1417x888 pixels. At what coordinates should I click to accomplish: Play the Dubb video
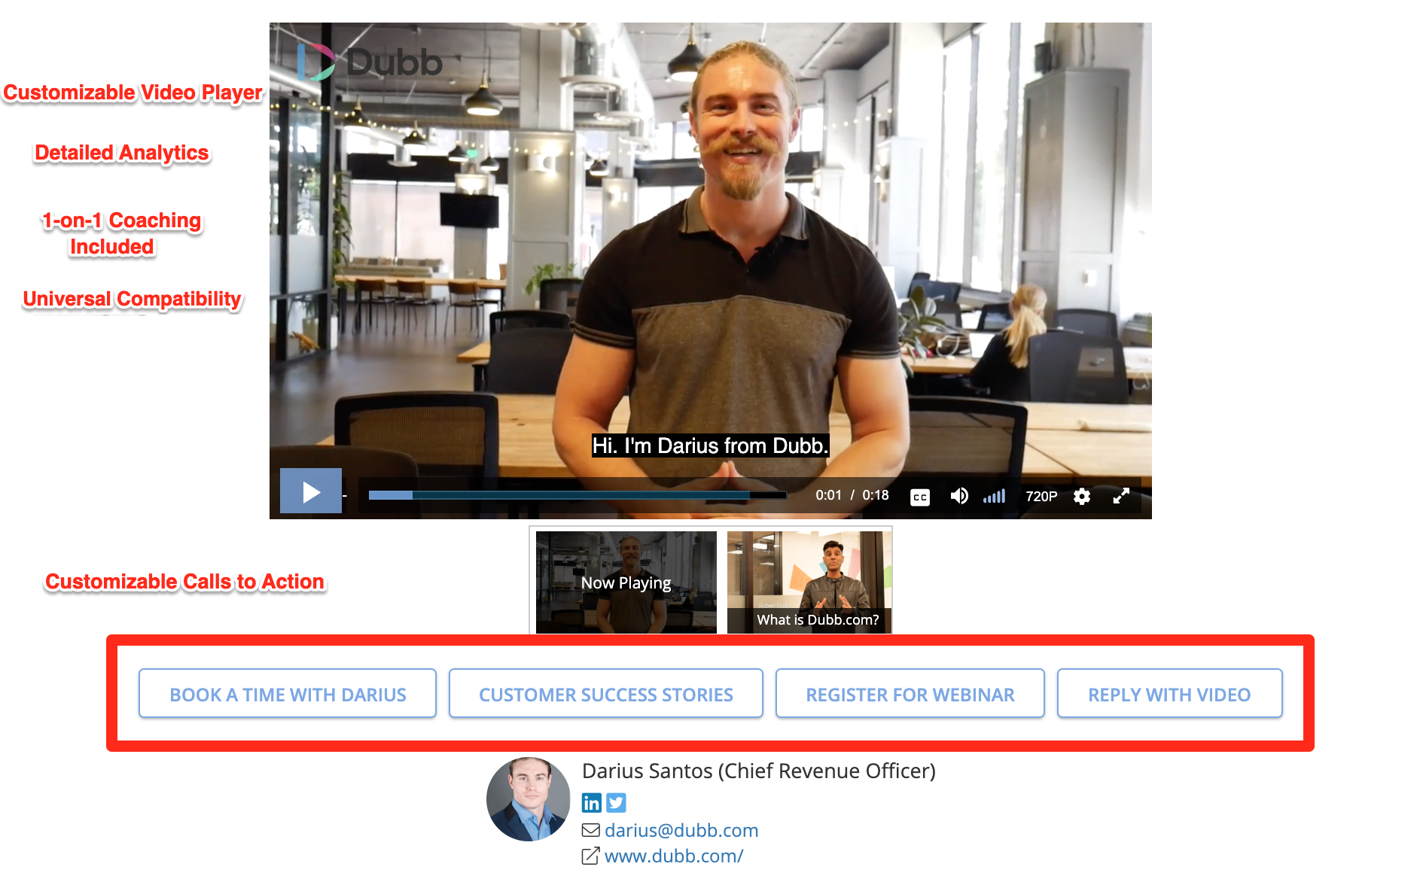click(311, 491)
